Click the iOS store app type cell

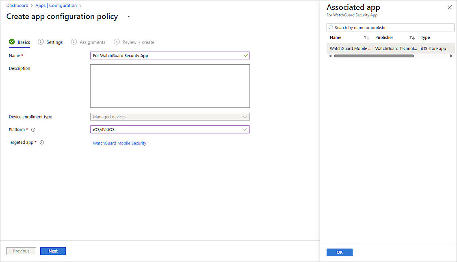coord(433,48)
